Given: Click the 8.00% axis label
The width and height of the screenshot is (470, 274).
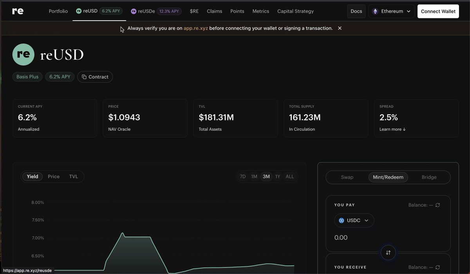Looking at the screenshot, I should [38, 203].
